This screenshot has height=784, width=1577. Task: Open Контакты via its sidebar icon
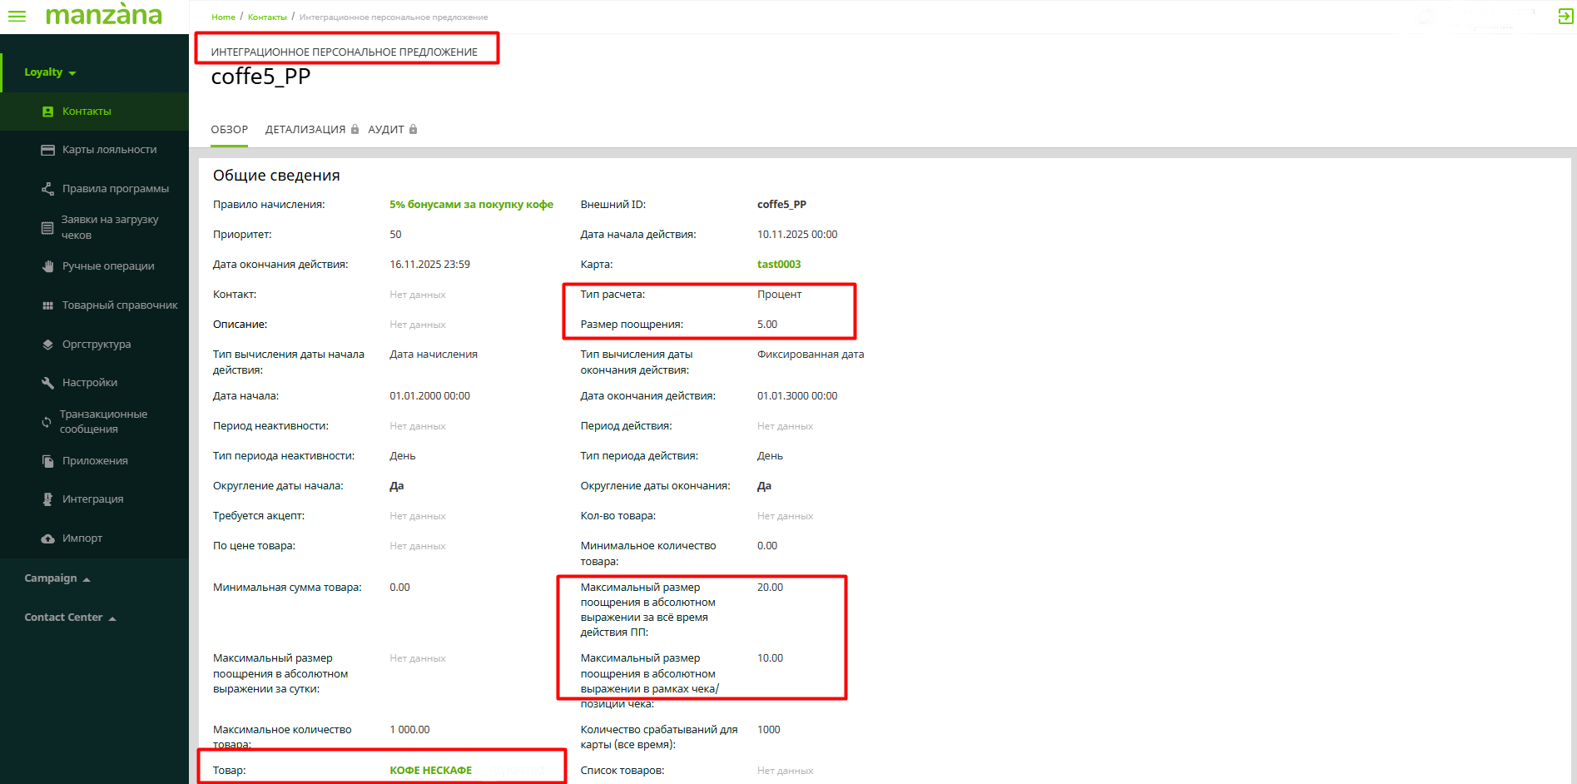point(48,112)
